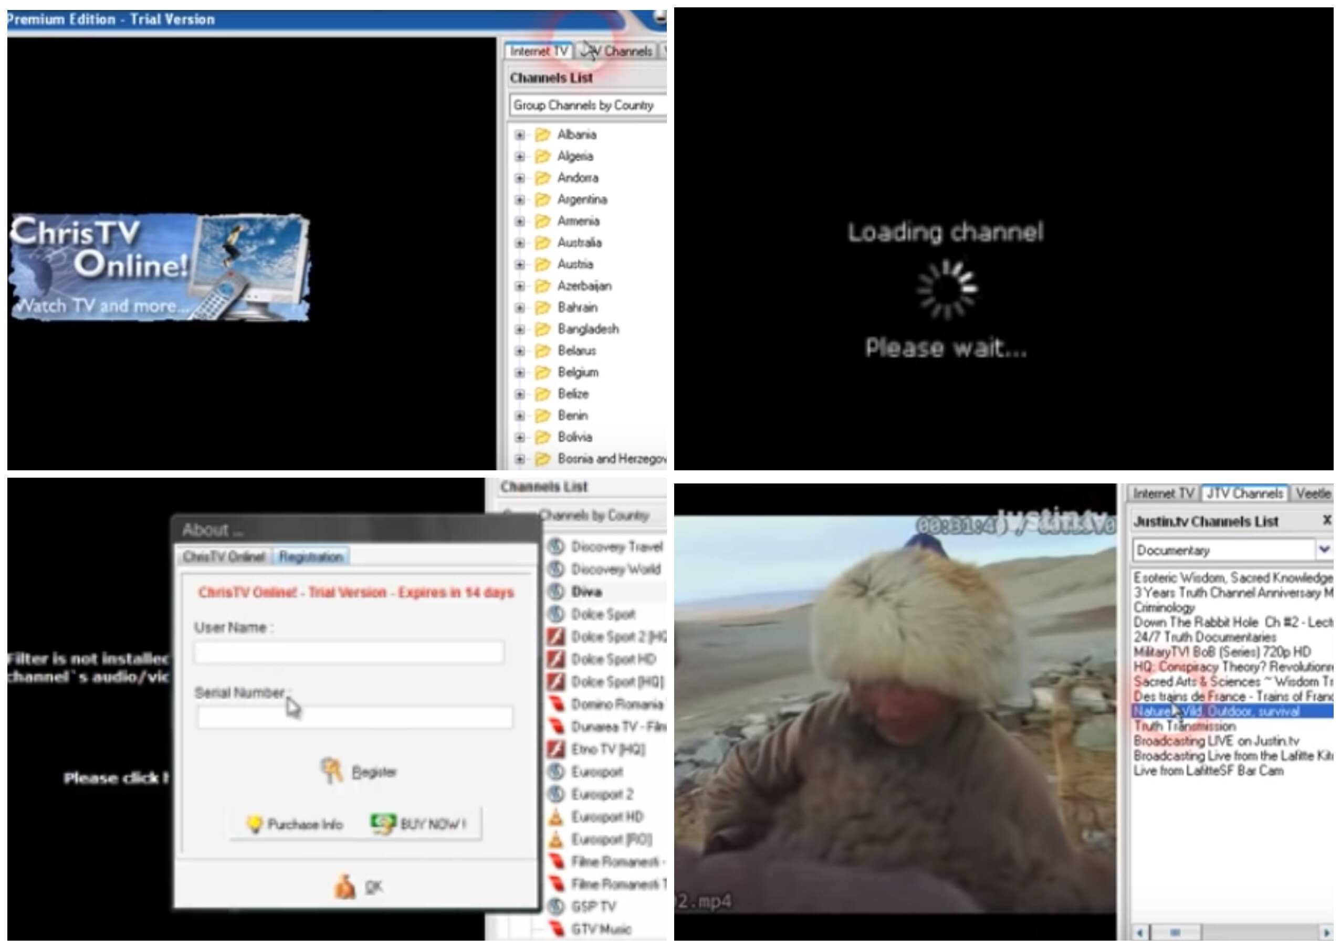Expand the Bosnia and Herzegovina node
1341x948 pixels.
[519, 459]
